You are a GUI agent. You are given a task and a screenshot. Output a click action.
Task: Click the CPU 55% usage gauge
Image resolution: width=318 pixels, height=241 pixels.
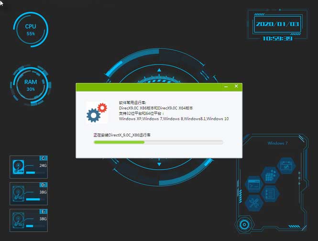coord(31,30)
